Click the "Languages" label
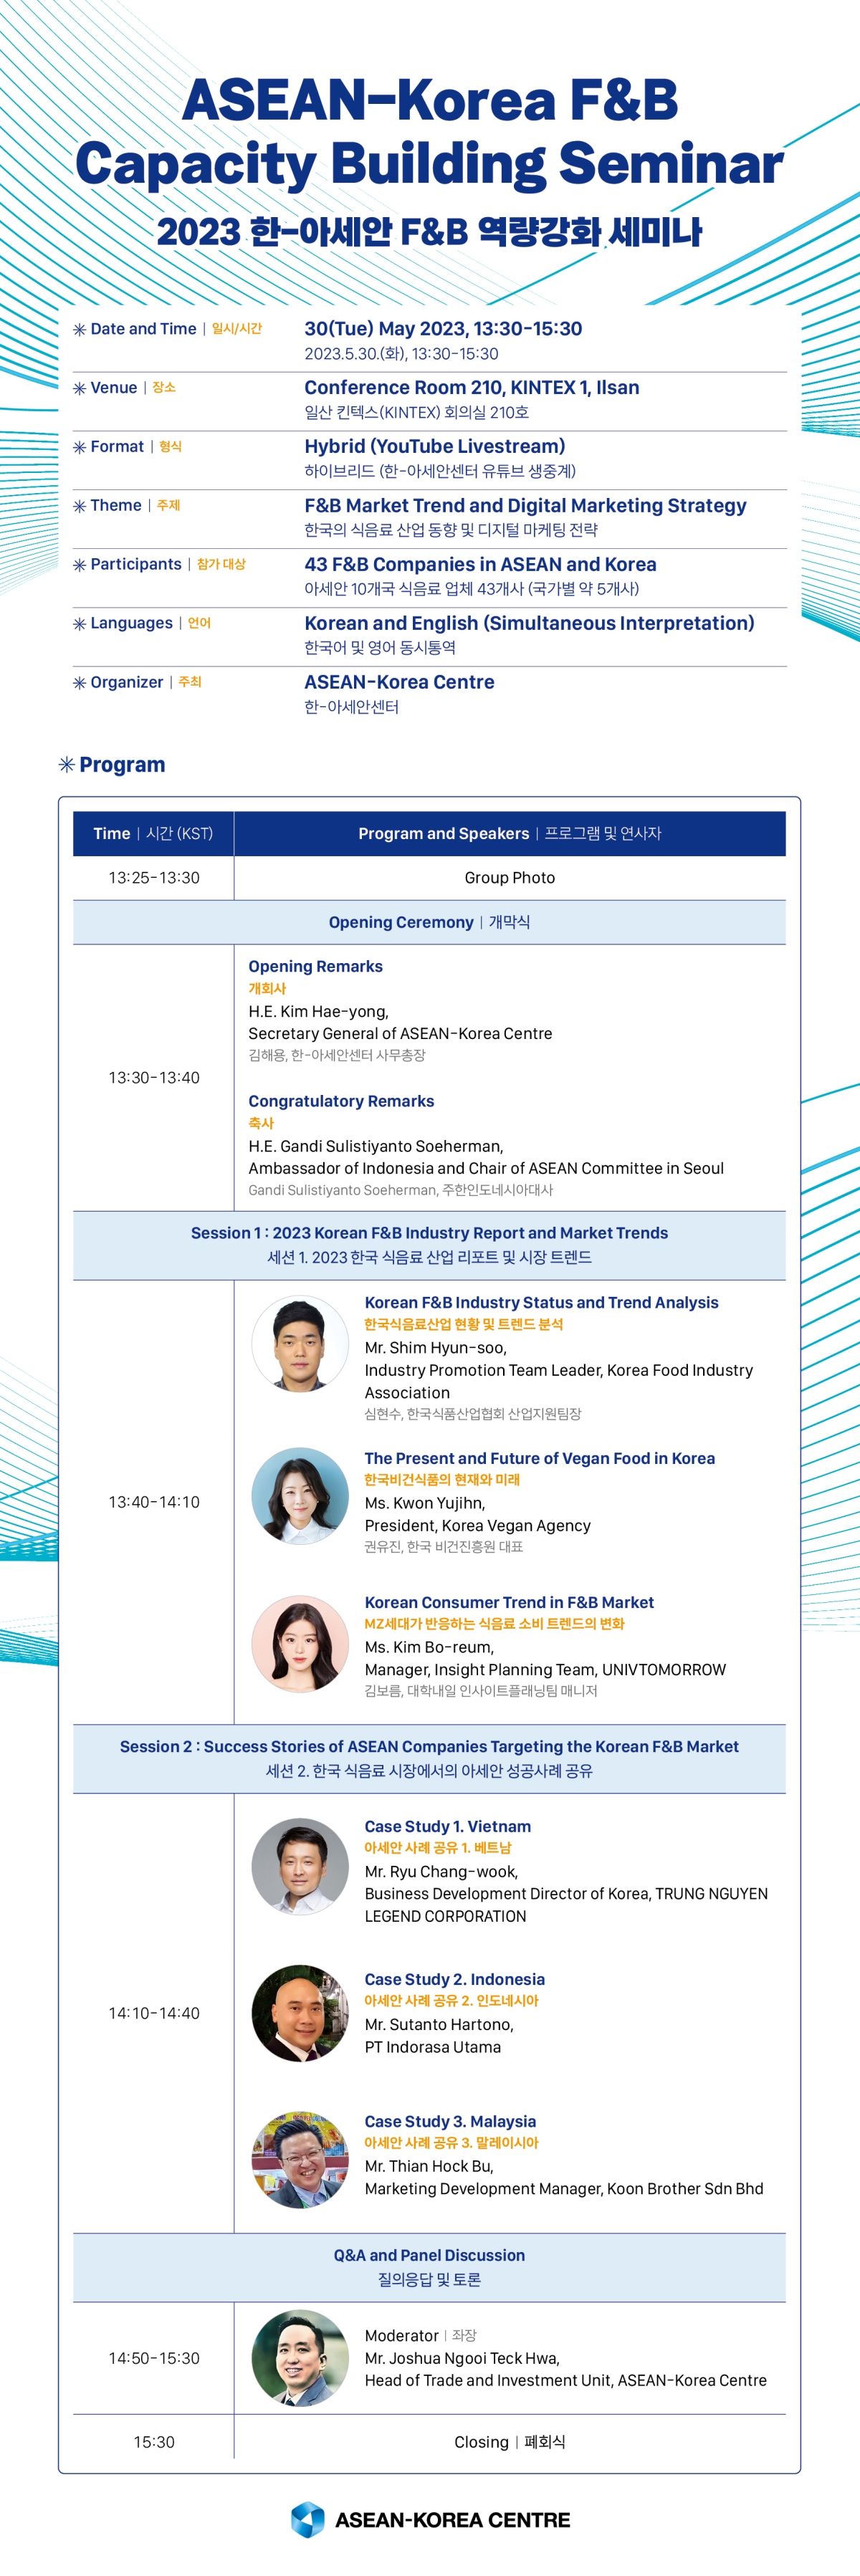Image resolution: width=860 pixels, height=2576 pixels. point(131,623)
